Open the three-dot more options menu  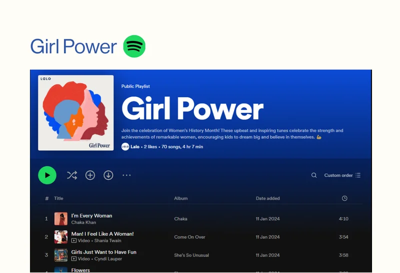[x=126, y=175]
